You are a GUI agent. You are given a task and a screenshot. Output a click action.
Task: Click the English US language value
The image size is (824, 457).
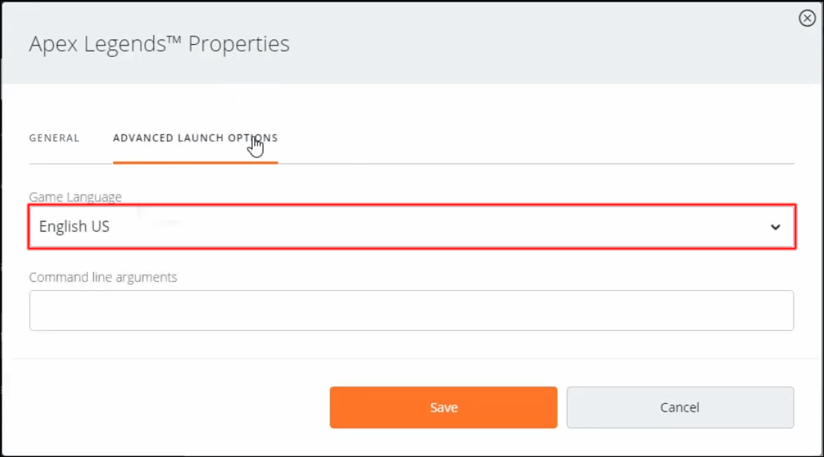point(74,226)
